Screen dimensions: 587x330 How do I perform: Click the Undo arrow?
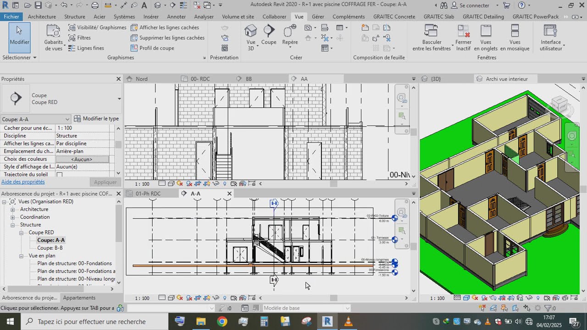(x=63, y=5)
